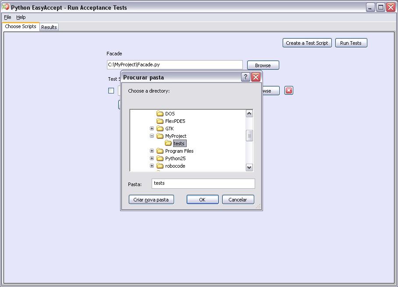Collapse the MyProject folder tree node
The height and width of the screenshot is (287, 398).
click(x=152, y=136)
